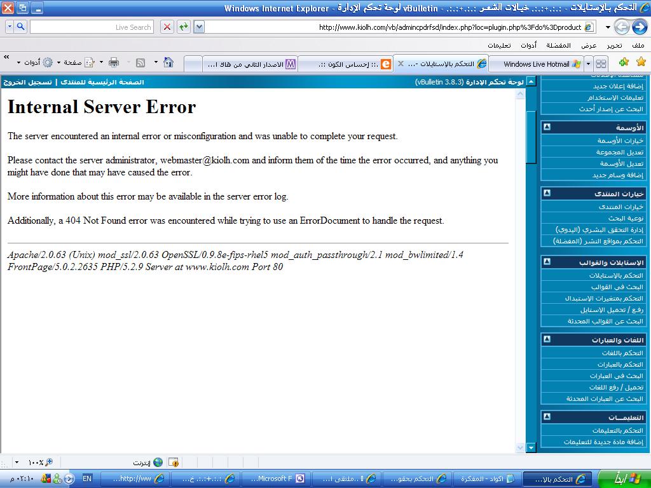
Task: Open the المفضلة menu
Action: pyautogui.click(x=558, y=45)
